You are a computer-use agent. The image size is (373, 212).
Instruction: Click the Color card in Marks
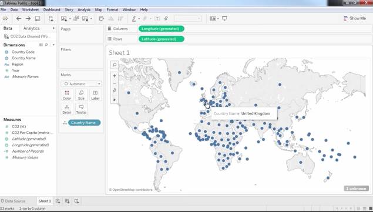click(x=67, y=95)
